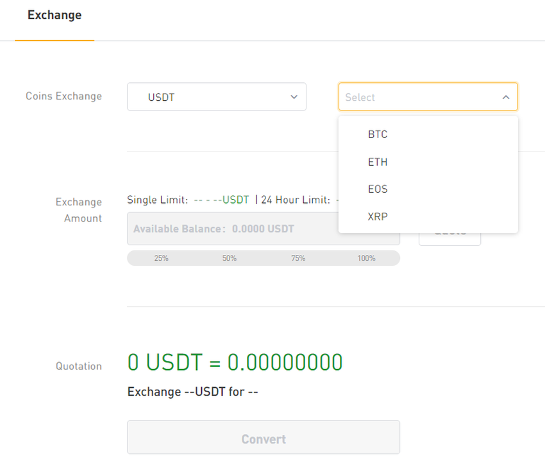Image resolution: width=545 pixels, height=472 pixels.
Task: Collapse the list using the up chevron
Action: click(x=505, y=97)
